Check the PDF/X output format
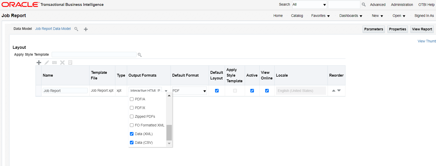The height and width of the screenshot is (166, 436). tap(132, 108)
